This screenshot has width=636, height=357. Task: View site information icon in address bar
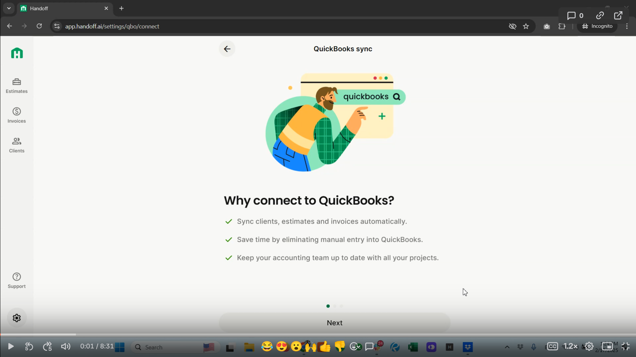57,26
